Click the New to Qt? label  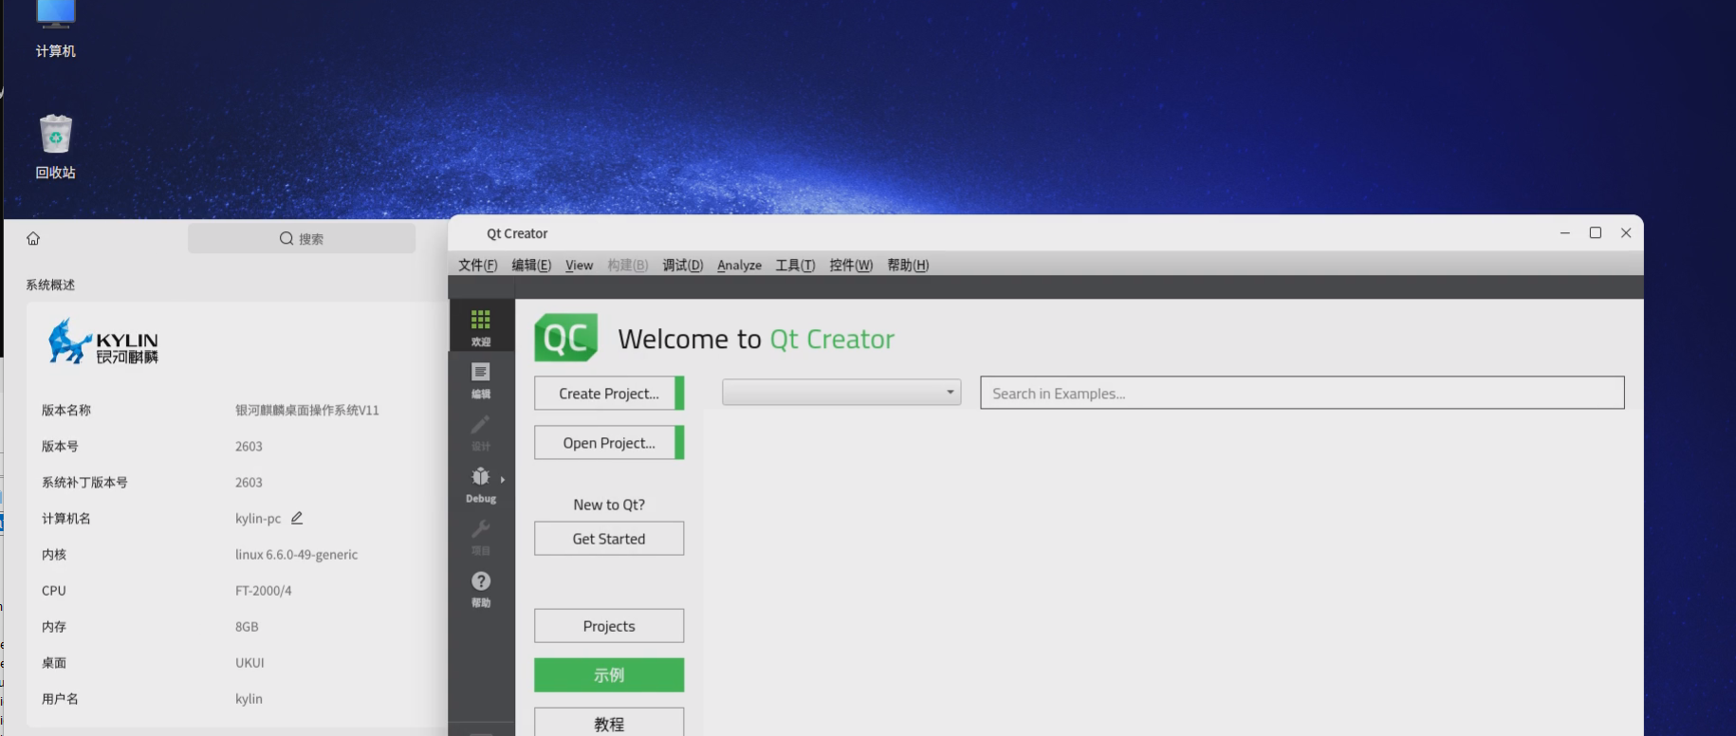tap(609, 505)
